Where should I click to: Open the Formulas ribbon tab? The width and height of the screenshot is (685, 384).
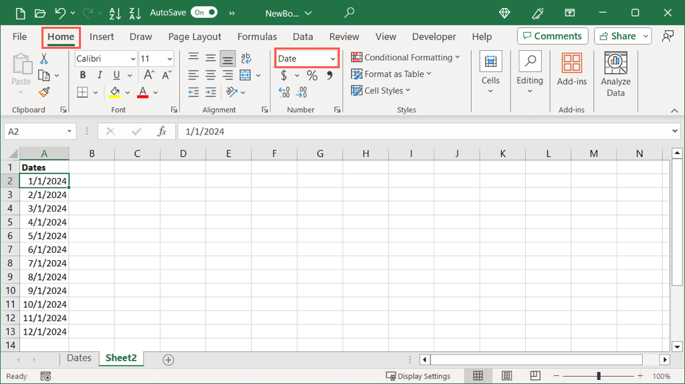[257, 37]
